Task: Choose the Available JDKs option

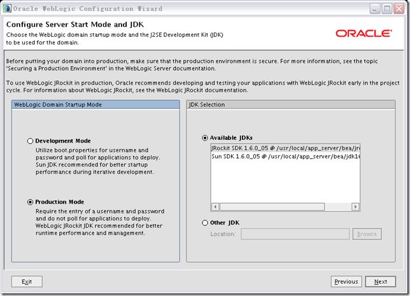Action: pyautogui.click(x=205, y=137)
